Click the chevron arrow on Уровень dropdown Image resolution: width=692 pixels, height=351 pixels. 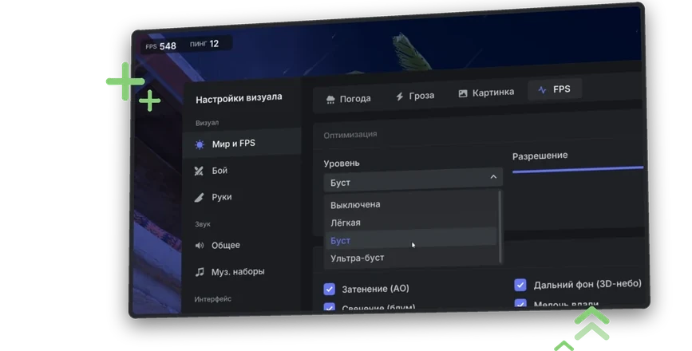493,177
